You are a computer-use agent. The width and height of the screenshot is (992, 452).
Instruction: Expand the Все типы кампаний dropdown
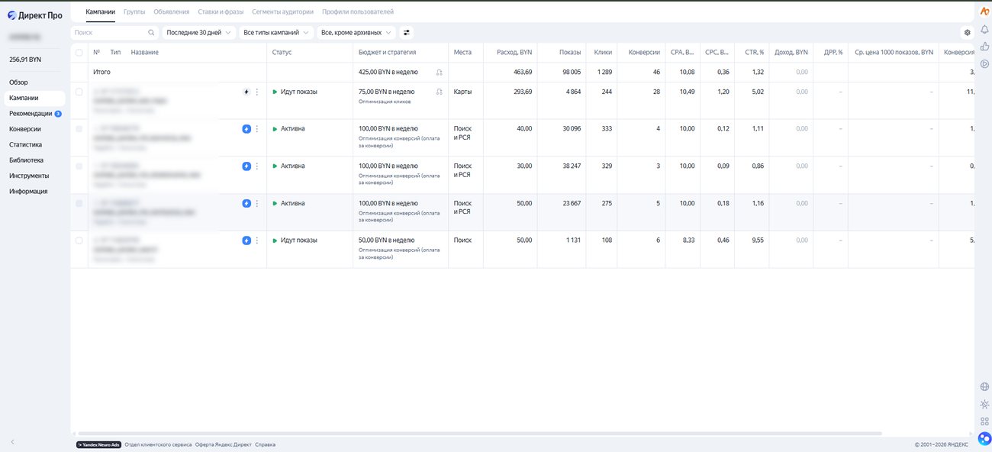(x=275, y=33)
